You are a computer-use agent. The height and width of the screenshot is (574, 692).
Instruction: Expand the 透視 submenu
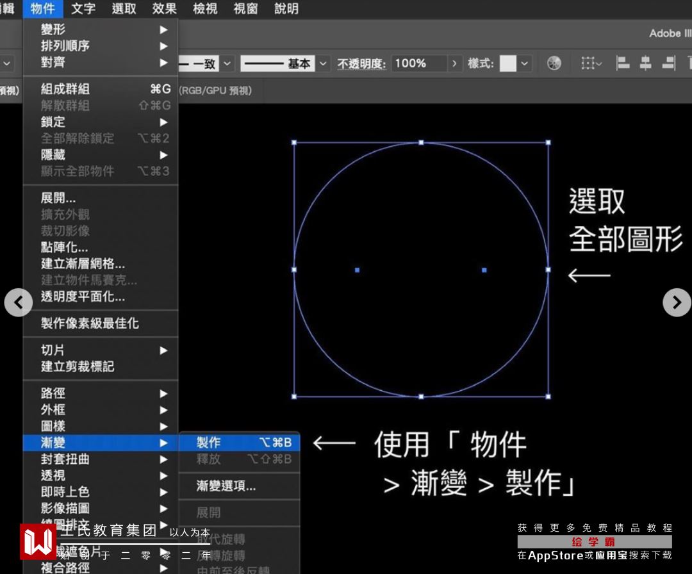(x=101, y=475)
